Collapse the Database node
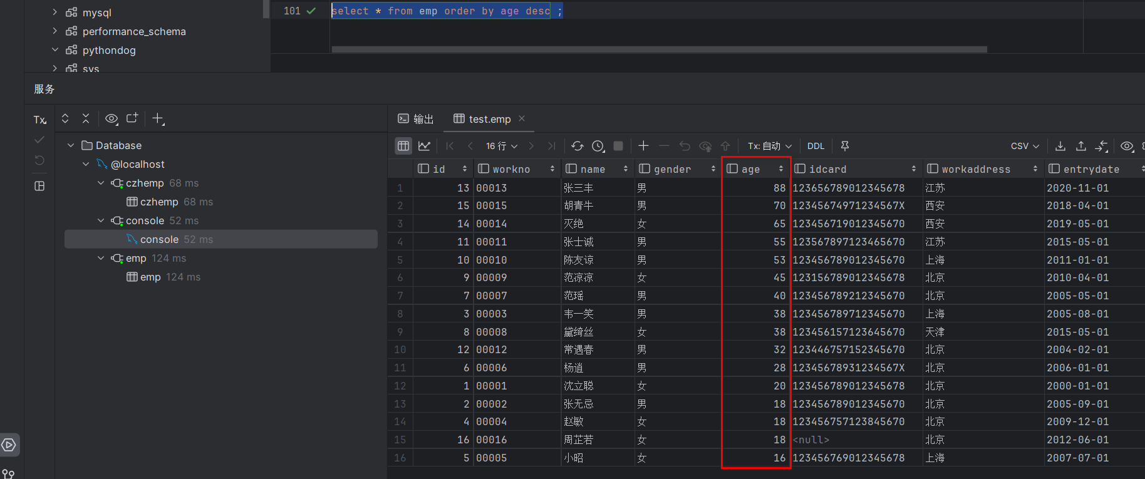This screenshot has width=1145, height=479. [x=71, y=145]
